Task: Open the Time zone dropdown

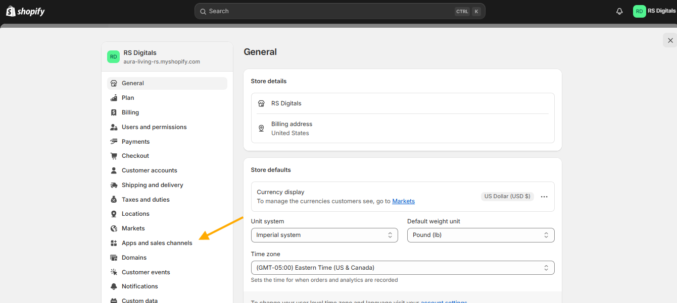Action: point(403,268)
